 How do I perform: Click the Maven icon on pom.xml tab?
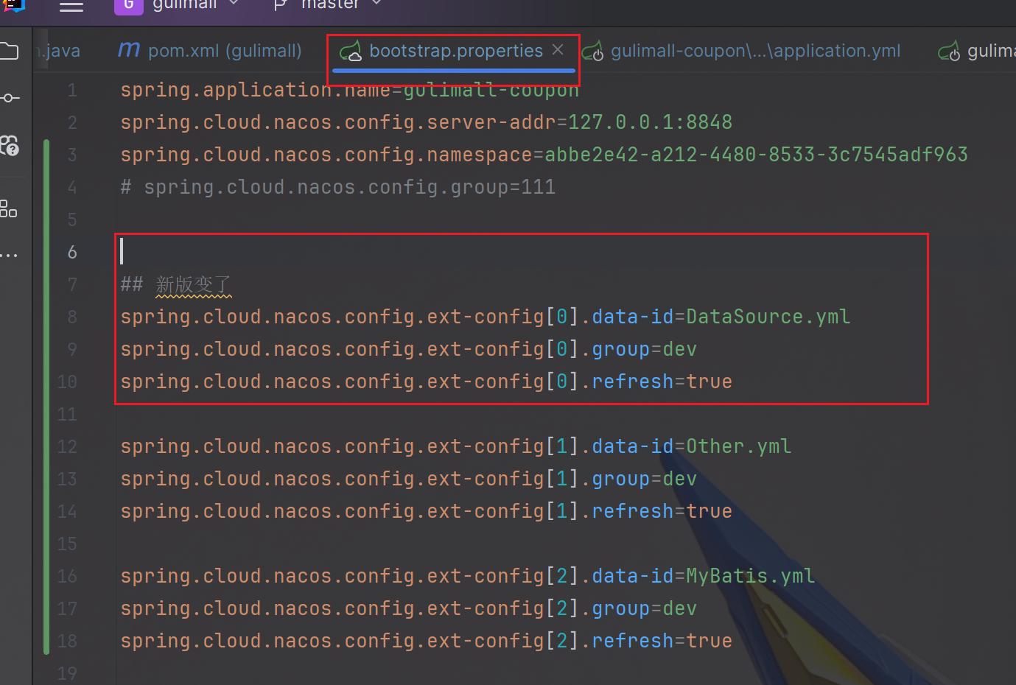click(129, 50)
